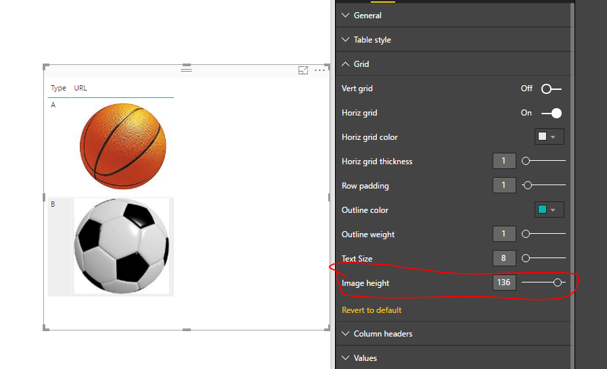Click the Image height slider handle

558,282
